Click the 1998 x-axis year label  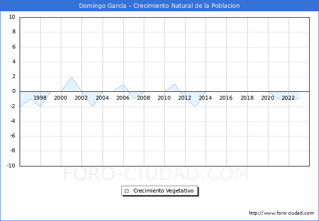click(x=40, y=98)
